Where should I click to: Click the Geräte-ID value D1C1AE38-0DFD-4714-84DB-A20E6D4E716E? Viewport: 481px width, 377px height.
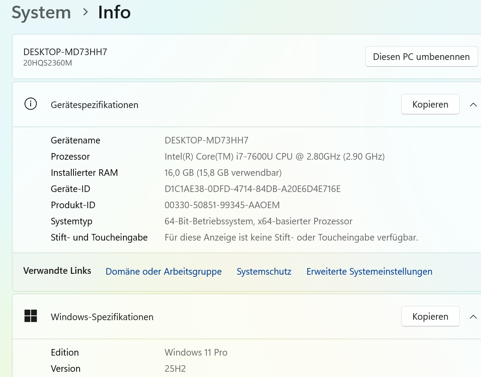click(253, 189)
